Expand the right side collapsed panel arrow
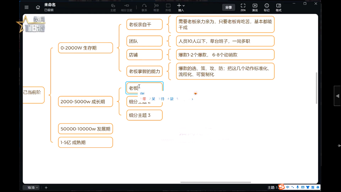This screenshot has height=192, width=341. point(337,96)
